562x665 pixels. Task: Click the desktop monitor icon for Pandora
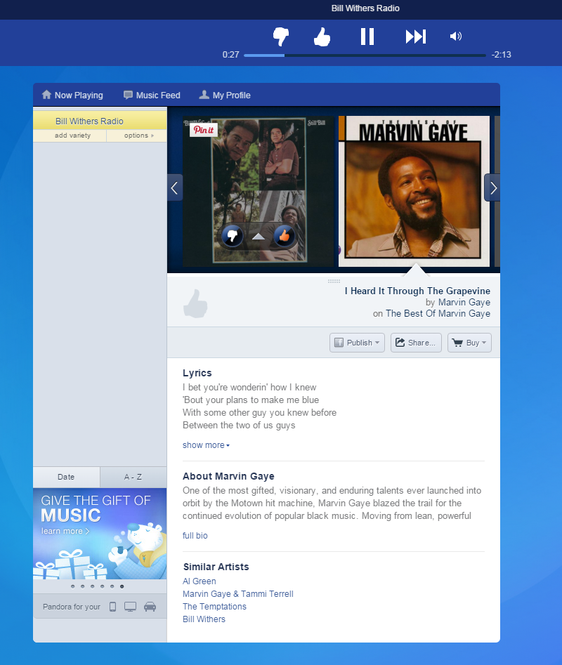tap(130, 607)
